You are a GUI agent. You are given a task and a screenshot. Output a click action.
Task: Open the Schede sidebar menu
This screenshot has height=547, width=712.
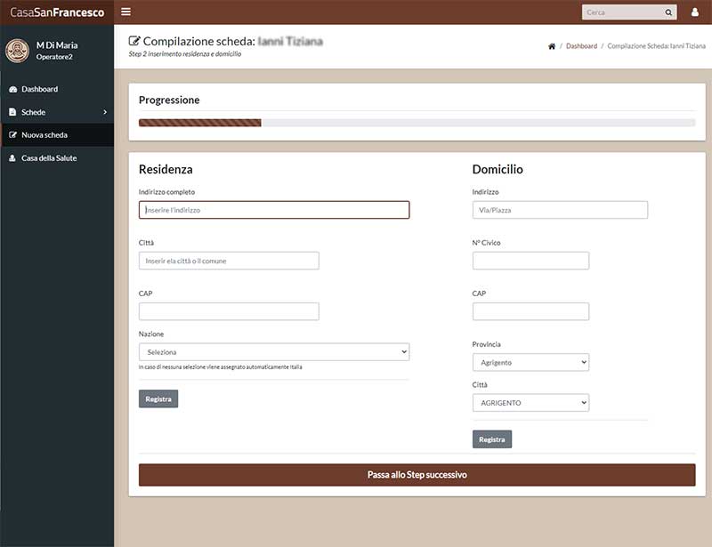point(57,112)
